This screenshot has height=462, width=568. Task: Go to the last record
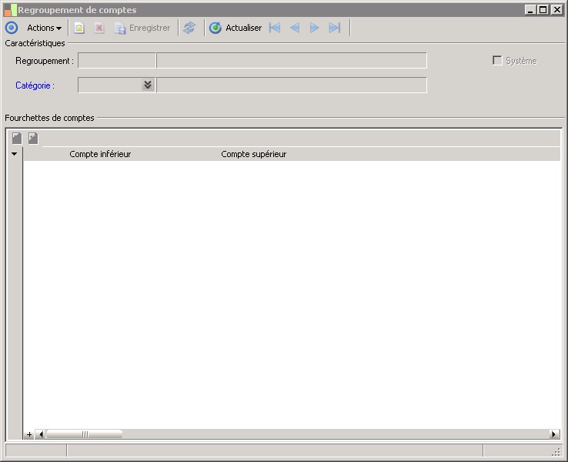334,28
